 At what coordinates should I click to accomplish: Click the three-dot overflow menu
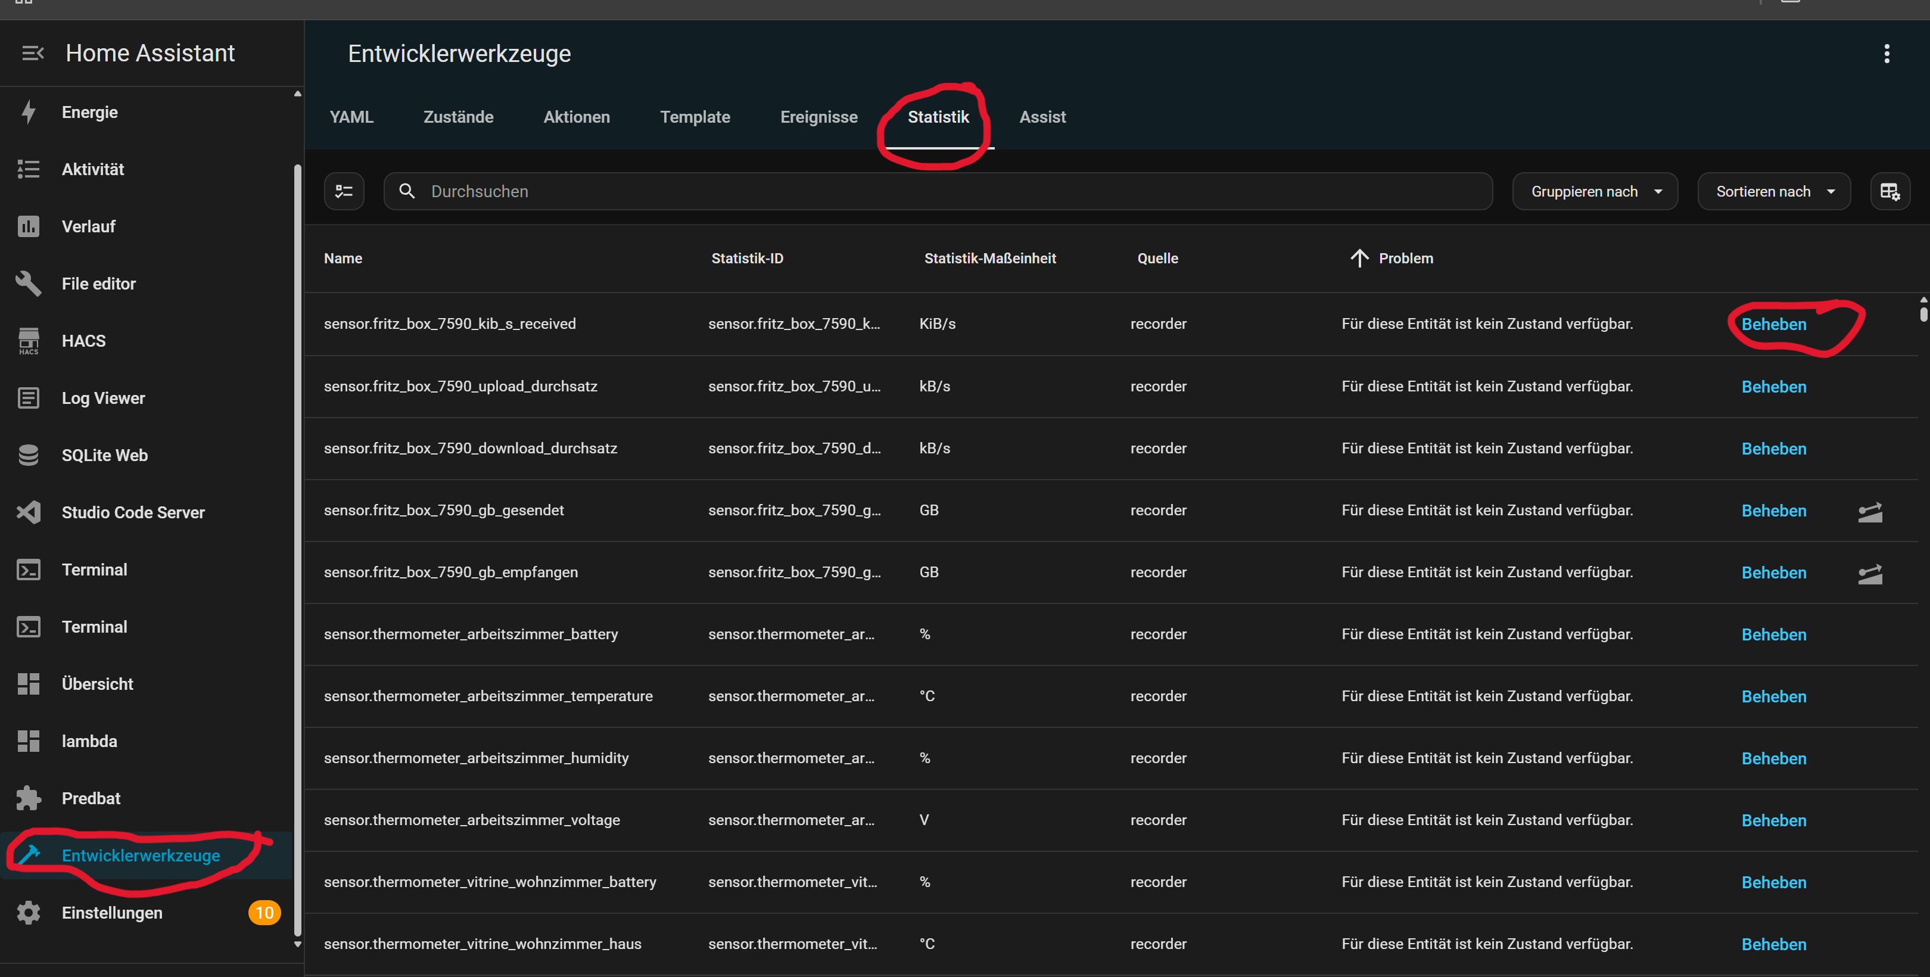(1886, 53)
